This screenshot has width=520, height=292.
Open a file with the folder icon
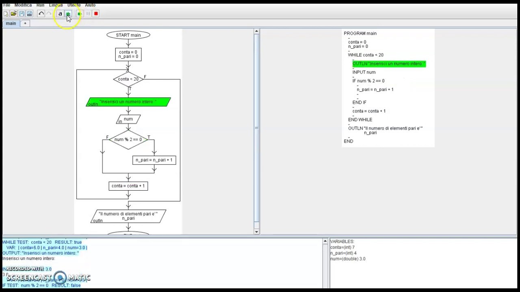point(13,14)
